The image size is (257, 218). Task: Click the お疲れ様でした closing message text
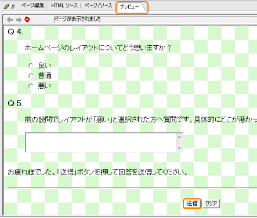[97, 172]
